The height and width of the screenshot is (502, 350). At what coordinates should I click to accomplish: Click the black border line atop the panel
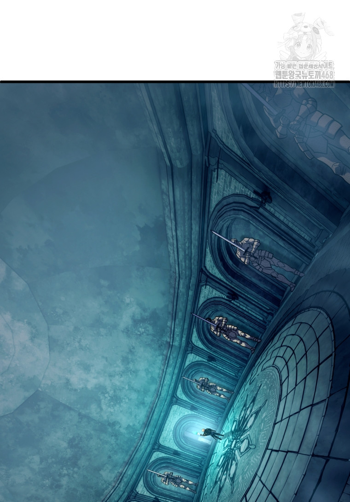tap(138, 82)
